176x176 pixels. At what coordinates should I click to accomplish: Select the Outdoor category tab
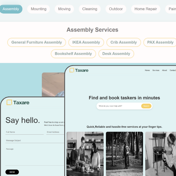pyautogui.click(x=116, y=9)
